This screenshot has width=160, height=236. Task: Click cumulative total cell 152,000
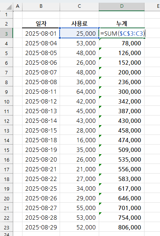(122, 62)
